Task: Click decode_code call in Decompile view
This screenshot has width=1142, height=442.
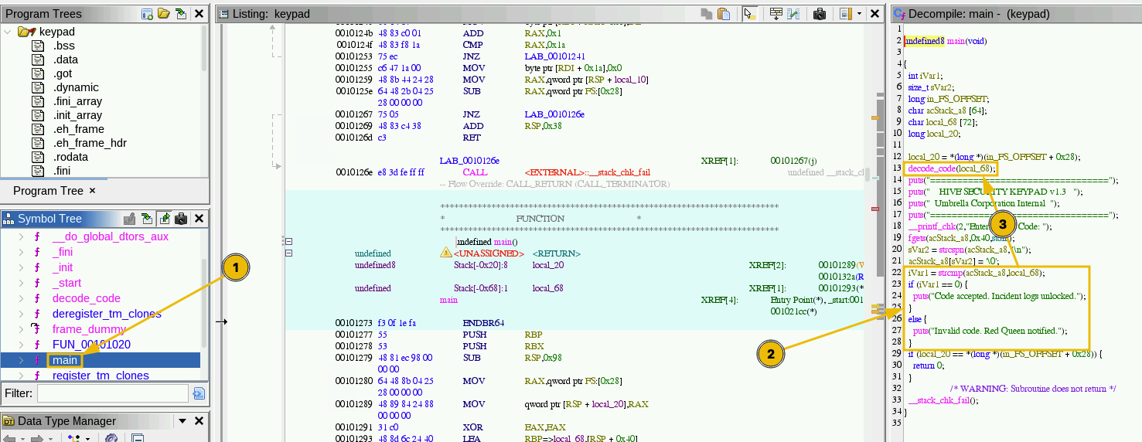Action: (932, 168)
